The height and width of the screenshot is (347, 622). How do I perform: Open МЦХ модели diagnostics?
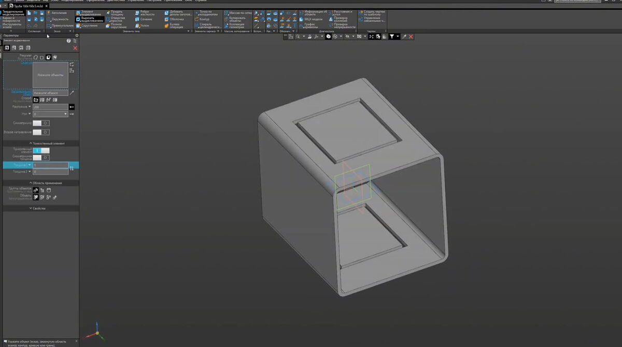pyautogui.click(x=311, y=19)
